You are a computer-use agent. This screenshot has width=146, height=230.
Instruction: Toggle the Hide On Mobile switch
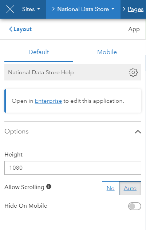pyautogui.click(x=134, y=206)
